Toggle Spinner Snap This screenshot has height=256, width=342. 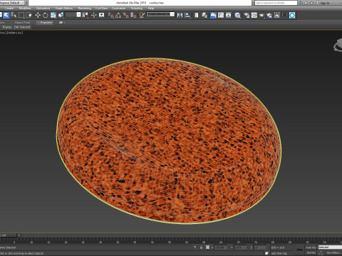click(133, 16)
